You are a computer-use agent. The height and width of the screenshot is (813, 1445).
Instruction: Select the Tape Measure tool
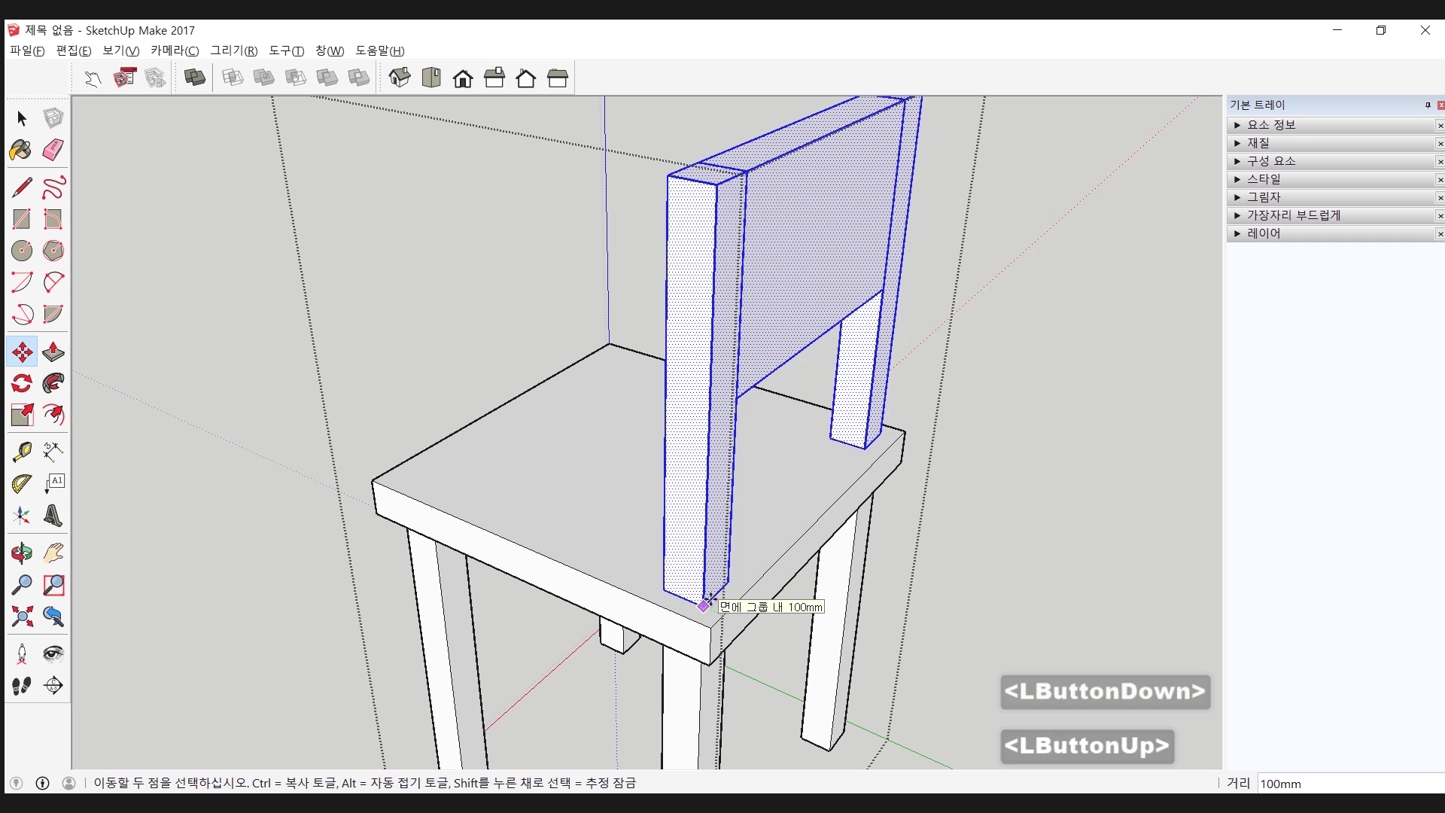[x=21, y=451]
